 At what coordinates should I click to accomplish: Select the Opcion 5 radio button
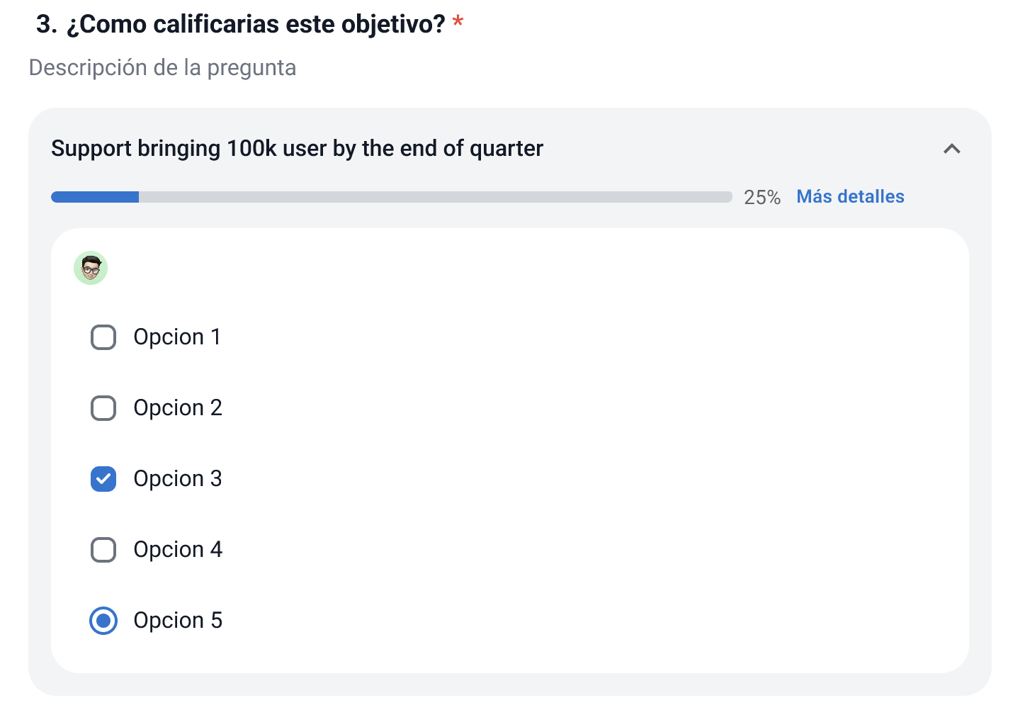click(x=103, y=621)
